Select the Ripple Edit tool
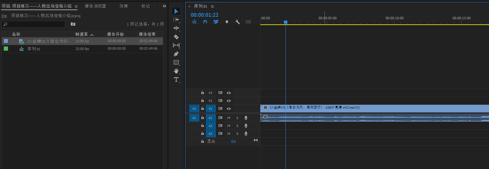The height and width of the screenshot is (169, 489). 176,28
